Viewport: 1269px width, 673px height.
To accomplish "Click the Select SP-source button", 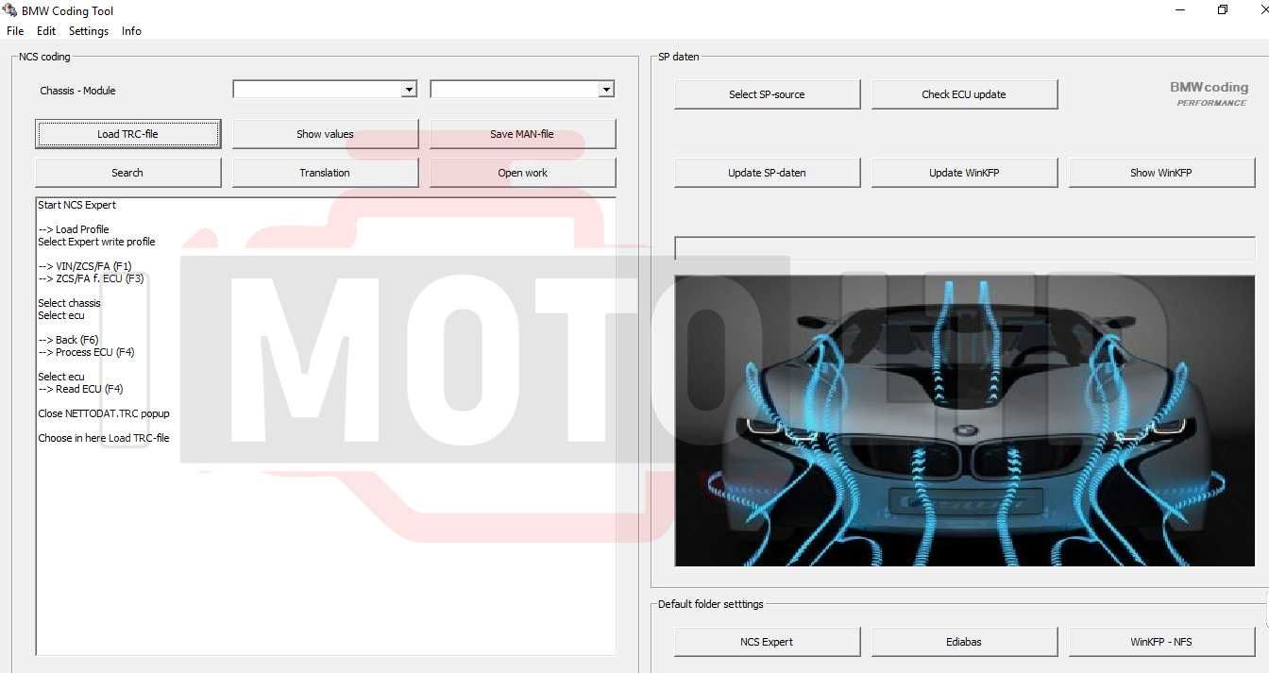I will point(767,94).
